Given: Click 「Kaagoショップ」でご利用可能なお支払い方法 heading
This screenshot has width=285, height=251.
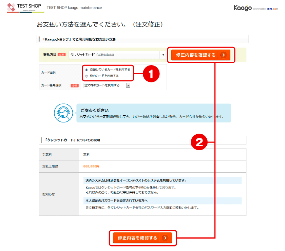Looking at the screenshot, I should pos(78,39).
